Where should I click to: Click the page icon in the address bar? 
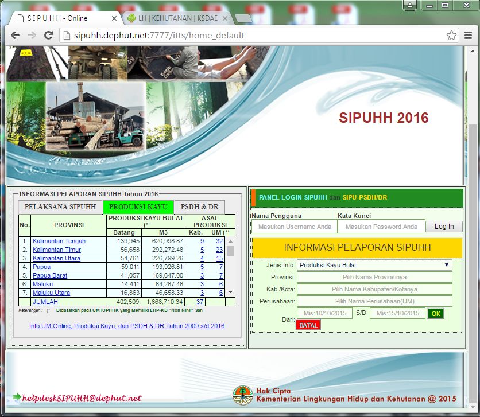67,36
